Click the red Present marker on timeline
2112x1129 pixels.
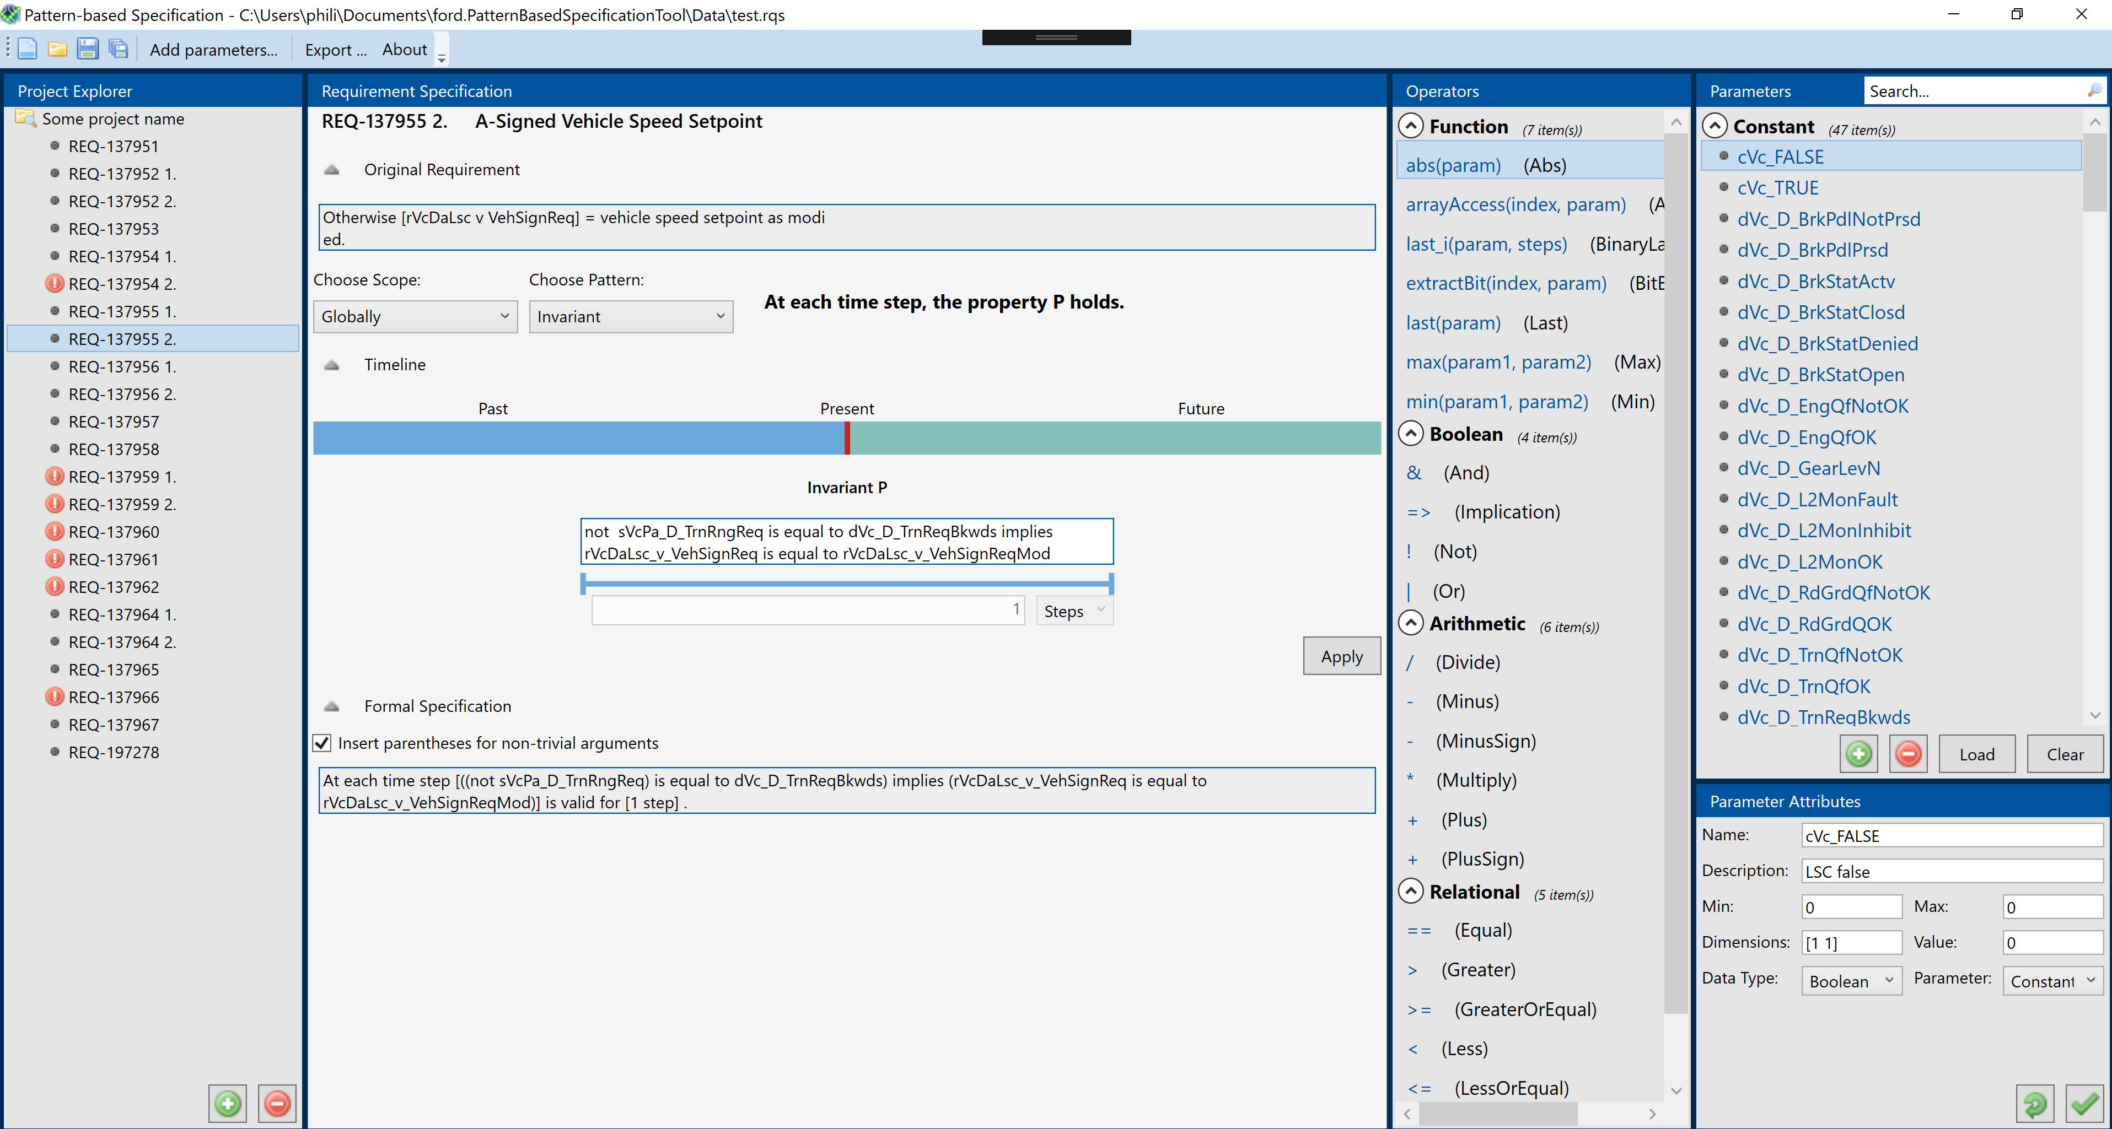click(847, 437)
